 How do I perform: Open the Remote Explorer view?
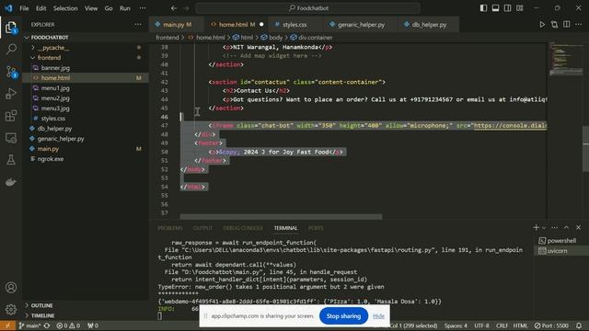pos(11,138)
